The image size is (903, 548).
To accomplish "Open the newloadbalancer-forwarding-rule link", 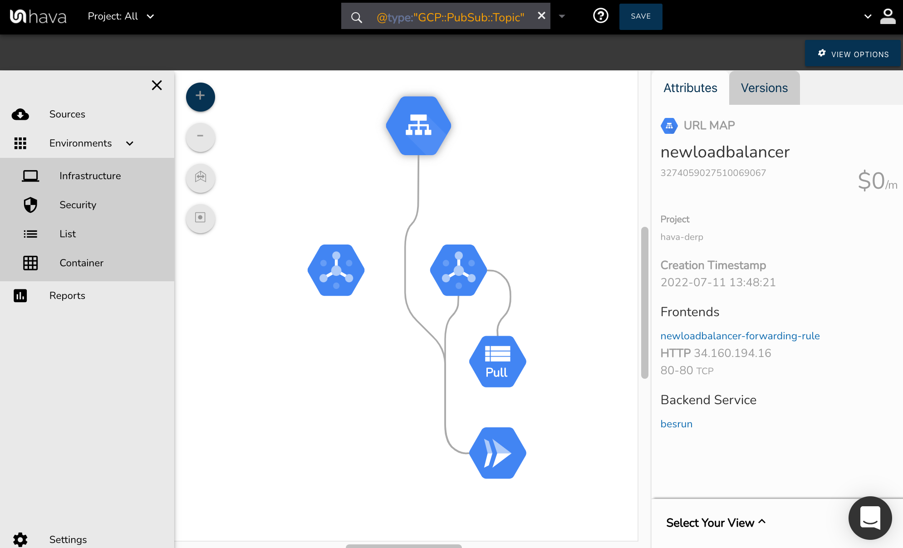I will coord(740,336).
